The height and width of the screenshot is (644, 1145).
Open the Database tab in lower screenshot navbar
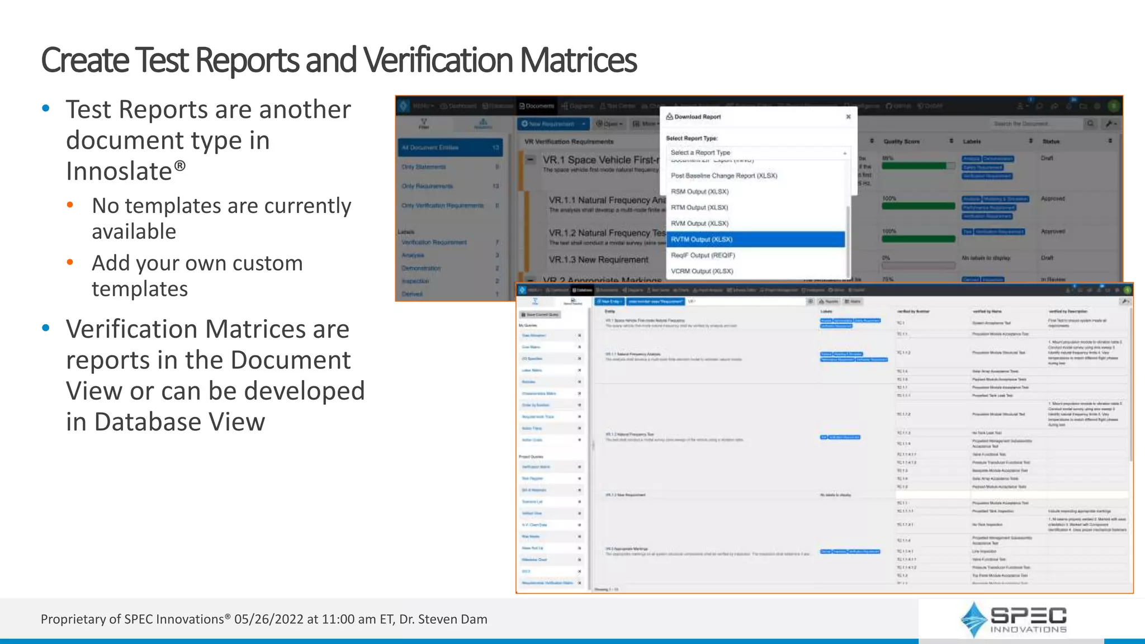(582, 290)
